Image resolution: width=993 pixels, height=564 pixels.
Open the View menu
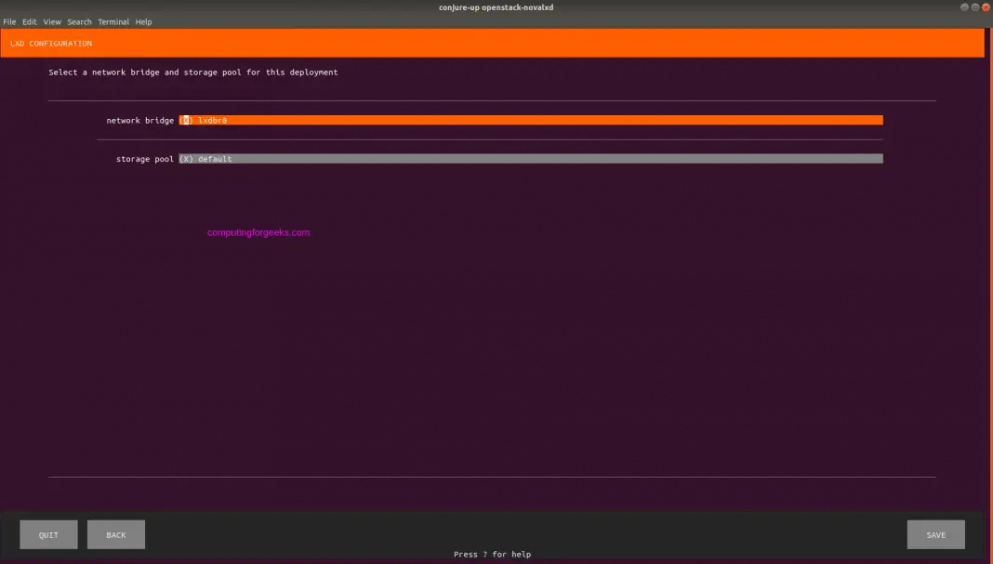click(x=51, y=21)
